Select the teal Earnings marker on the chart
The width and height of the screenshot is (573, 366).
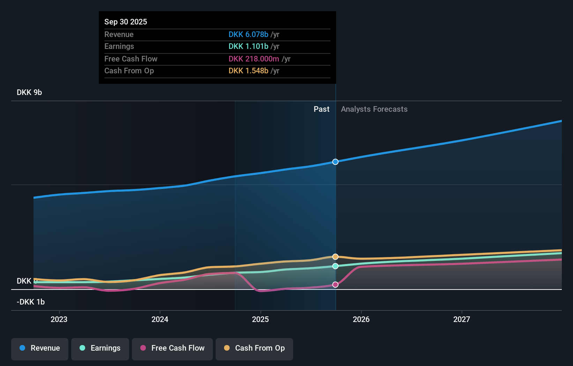335,266
